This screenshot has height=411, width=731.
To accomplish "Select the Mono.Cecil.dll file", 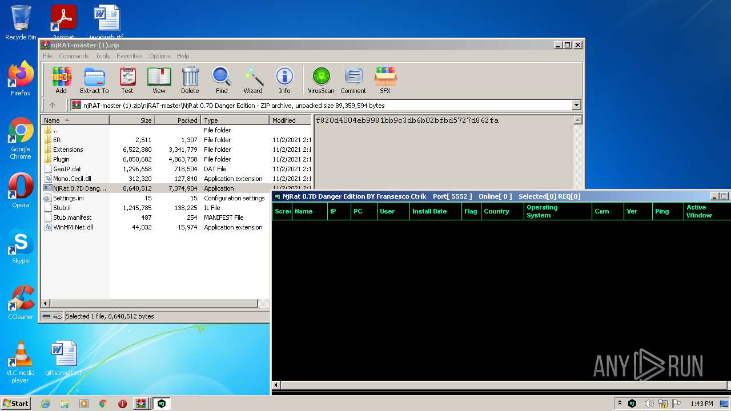I will pos(176,179).
